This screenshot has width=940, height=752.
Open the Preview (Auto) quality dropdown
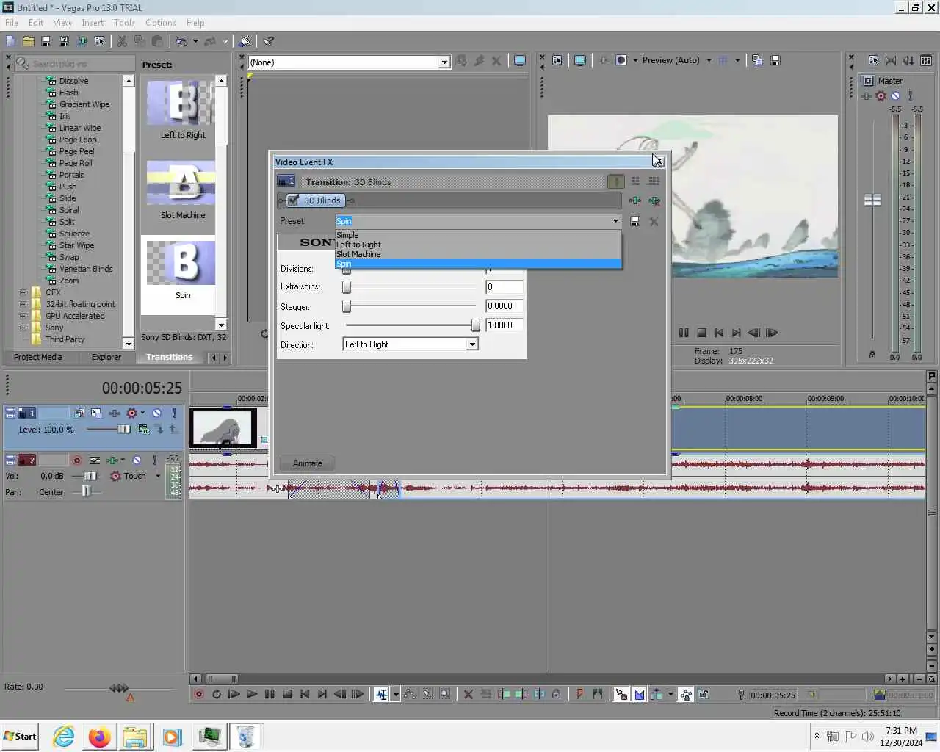pos(709,60)
